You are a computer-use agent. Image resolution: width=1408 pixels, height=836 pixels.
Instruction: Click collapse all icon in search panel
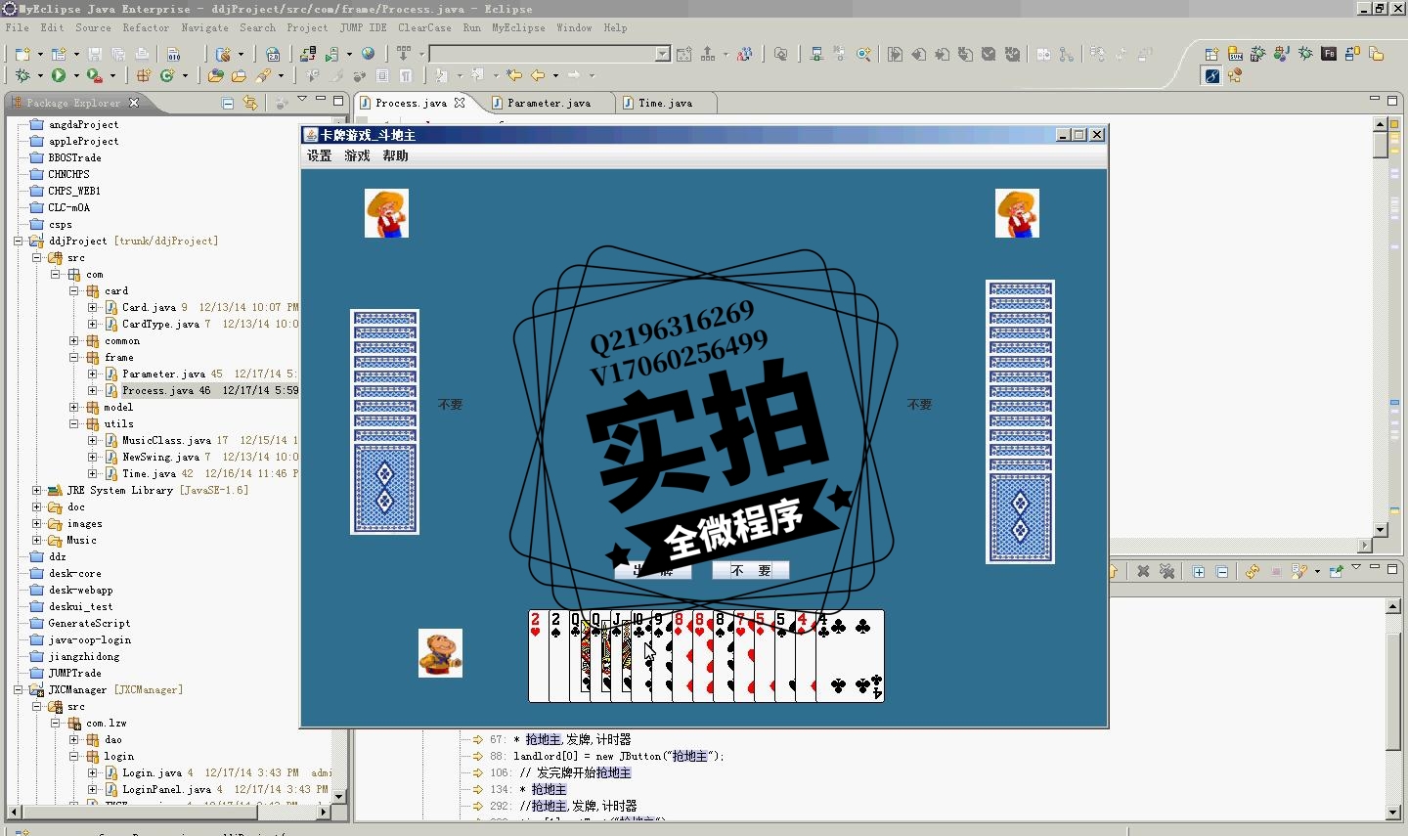tap(1222, 571)
